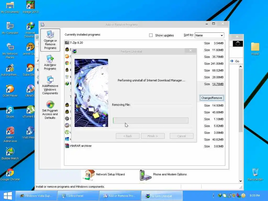268x201 pixels.
Task: Maximize the Add or Remove Programs window
Action: pyautogui.click(x=214, y=24)
